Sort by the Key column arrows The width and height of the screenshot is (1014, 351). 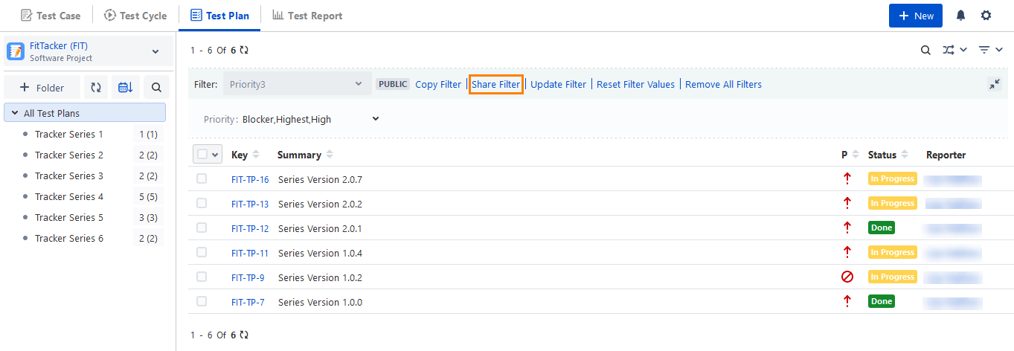click(x=256, y=155)
